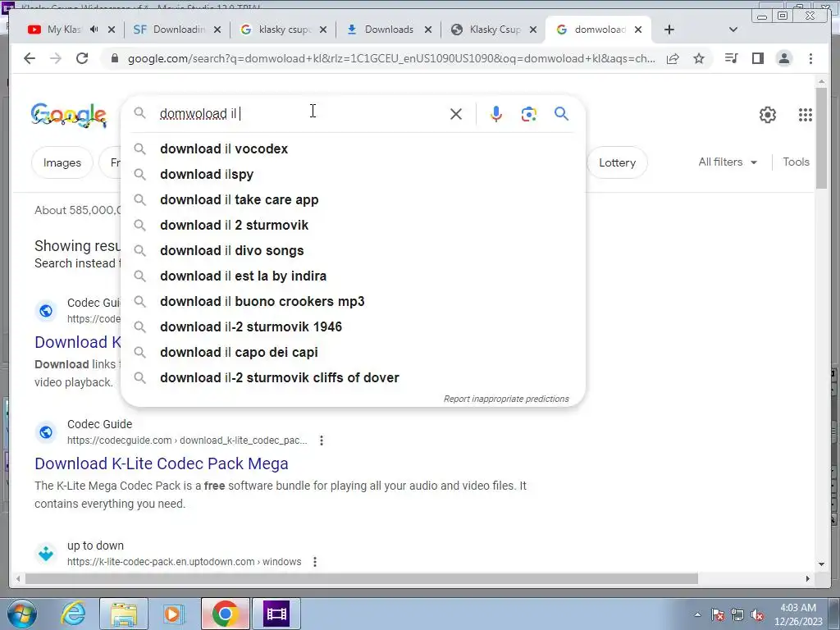The width and height of the screenshot is (840, 630).
Task: Choose suggestion il-2 sturmovik 1946
Action: (354, 326)
